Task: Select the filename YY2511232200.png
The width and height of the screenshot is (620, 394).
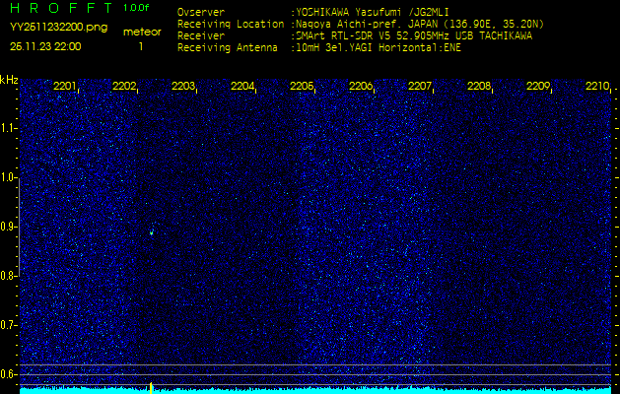Action: point(58,28)
